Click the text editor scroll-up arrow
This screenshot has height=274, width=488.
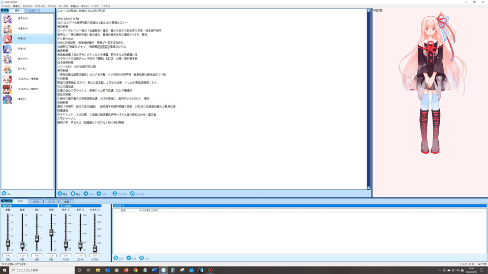point(369,11)
